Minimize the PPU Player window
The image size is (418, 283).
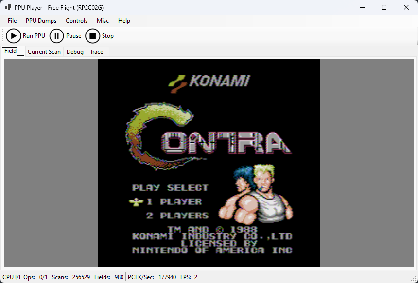[x=362, y=7]
